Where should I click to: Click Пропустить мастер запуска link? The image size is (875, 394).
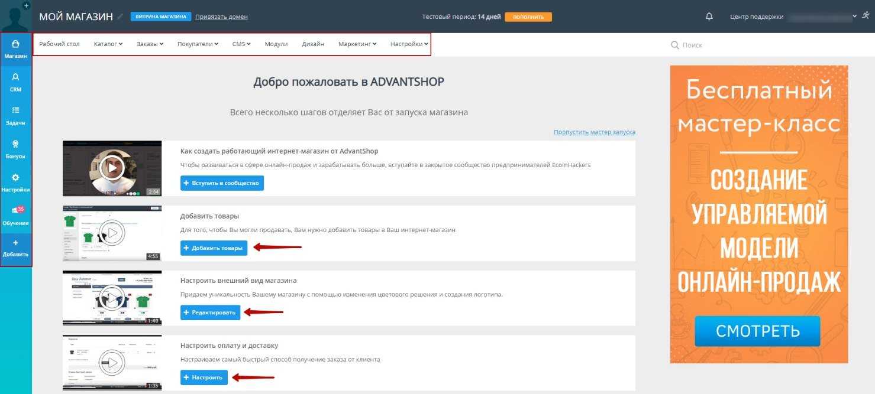tap(595, 132)
